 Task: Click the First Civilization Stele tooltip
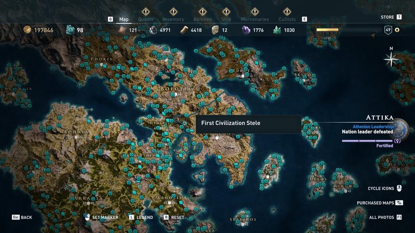tap(248, 123)
